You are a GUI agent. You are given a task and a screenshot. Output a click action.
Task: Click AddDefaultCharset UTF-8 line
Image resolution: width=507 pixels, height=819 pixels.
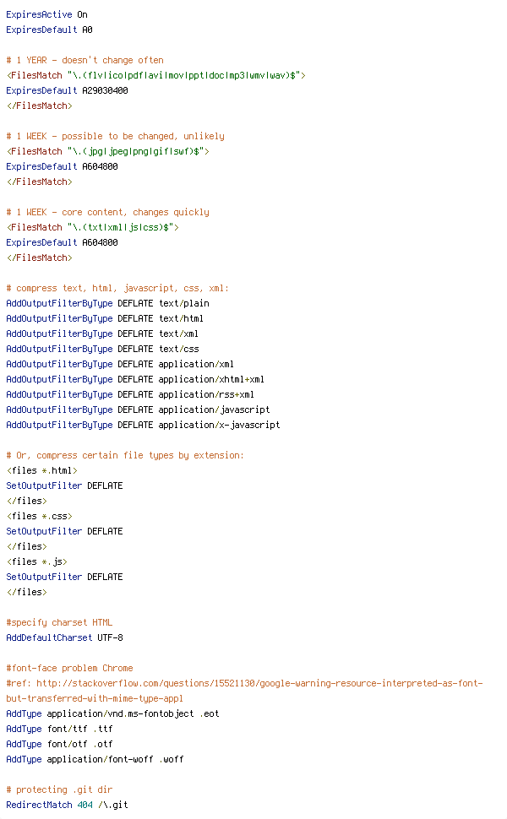[65, 637]
